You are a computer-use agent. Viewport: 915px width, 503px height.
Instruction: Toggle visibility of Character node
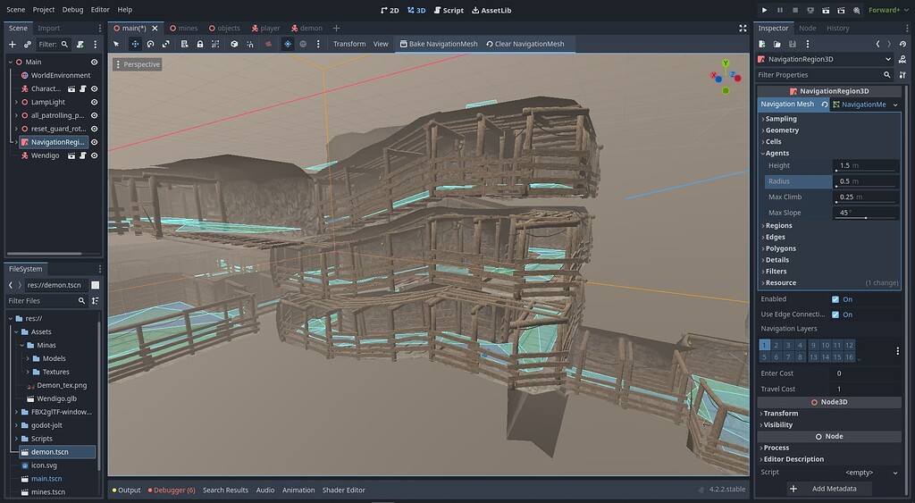point(94,88)
